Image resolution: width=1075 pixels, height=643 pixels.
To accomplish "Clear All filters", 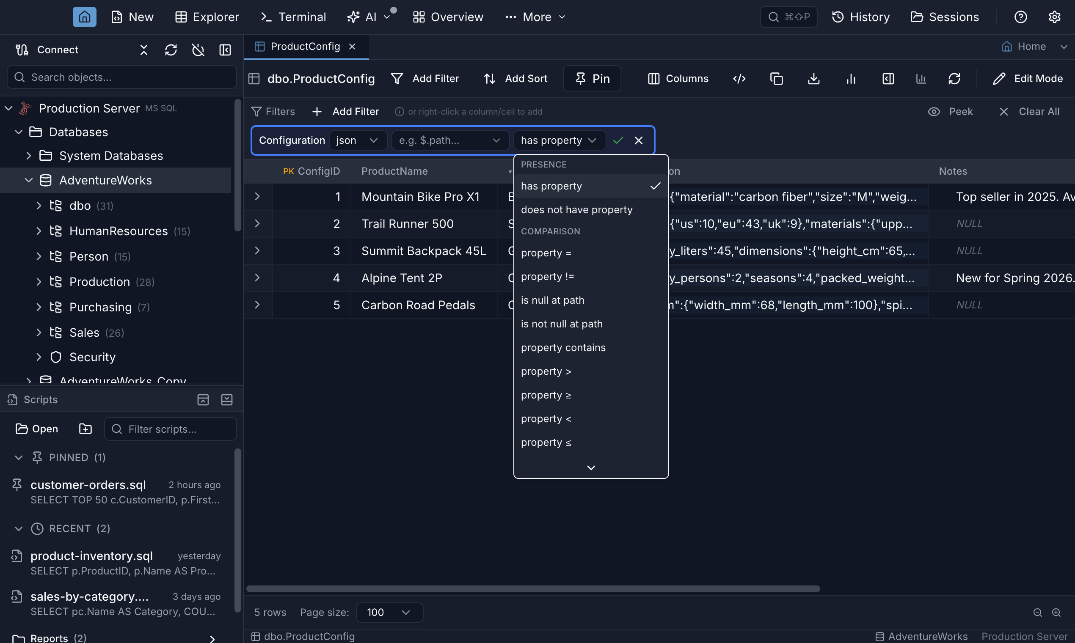I will click(1029, 112).
